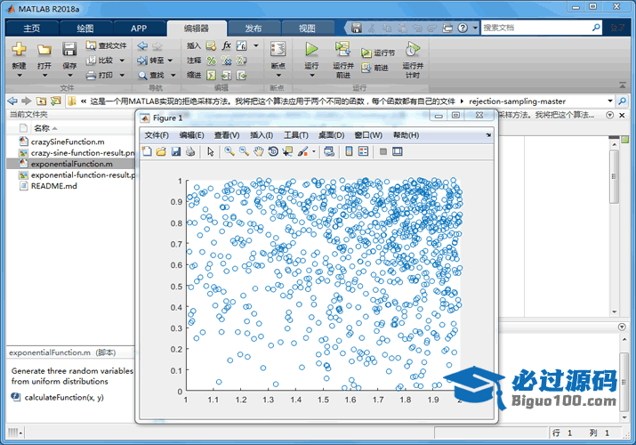Click the insert section icon next to 插入
Screen dimensions: 636x445
click(x=211, y=46)
